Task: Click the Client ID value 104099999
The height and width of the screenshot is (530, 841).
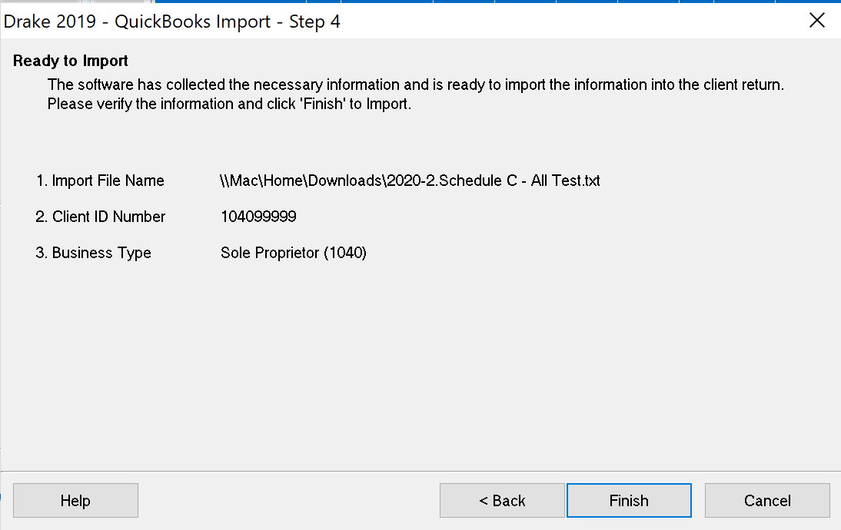Action: pyautogui.click(x=258, y=217)
